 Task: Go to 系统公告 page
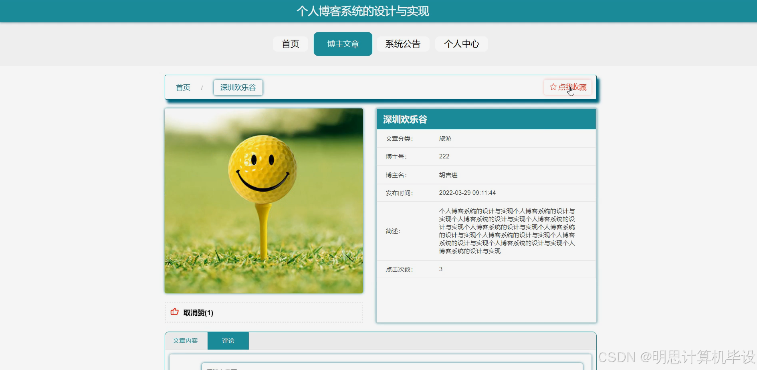[x=403, y=44]
